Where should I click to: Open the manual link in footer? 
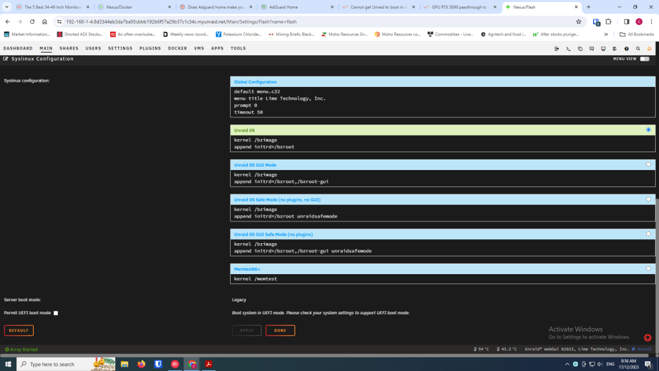[642, 349]
